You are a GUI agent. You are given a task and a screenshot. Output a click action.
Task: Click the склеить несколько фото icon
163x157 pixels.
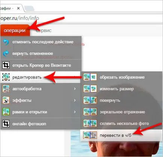pos(90,123)
